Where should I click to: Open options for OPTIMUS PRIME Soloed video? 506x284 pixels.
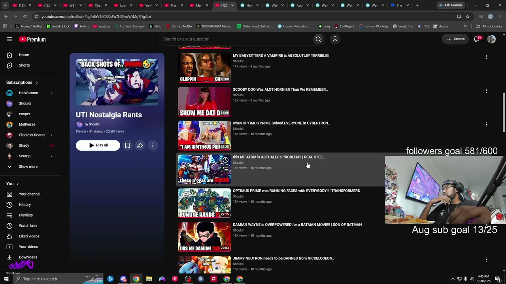click(487, 124)
